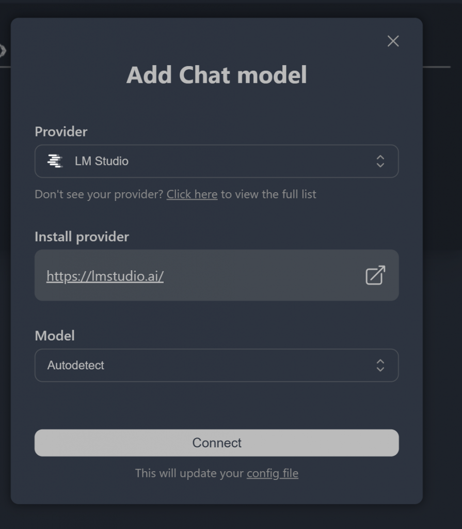The width and height of the screenshot is (462, 529).
Task: Click the "Install provider" section label
Action: [x=82, y=237]
